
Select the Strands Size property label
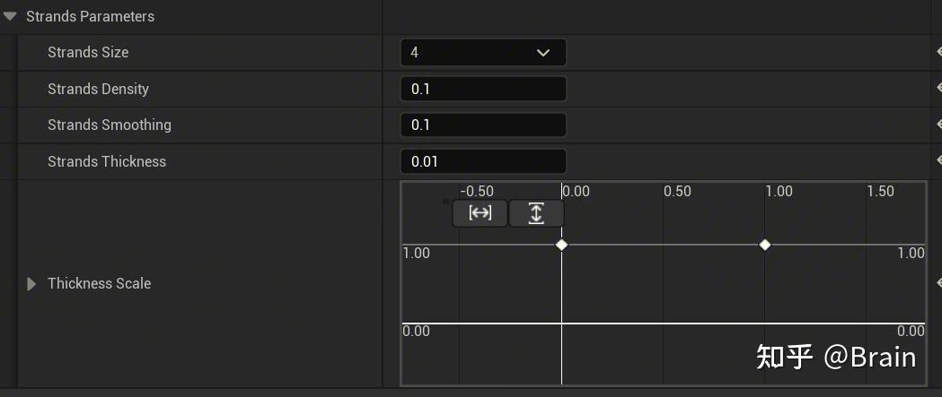pyautogui.click(x=88, y=53)
